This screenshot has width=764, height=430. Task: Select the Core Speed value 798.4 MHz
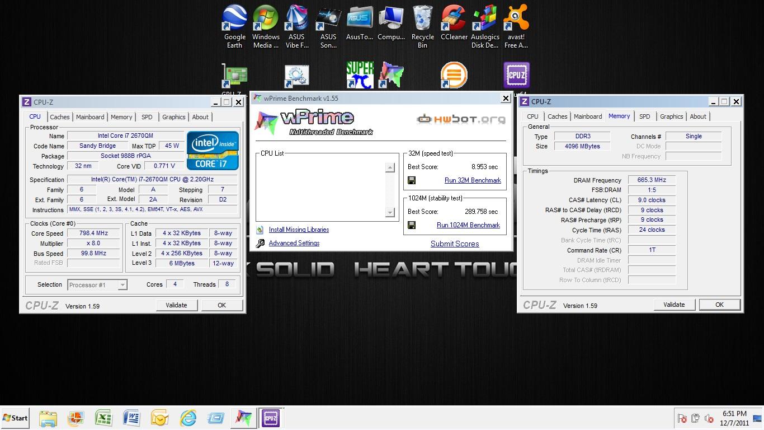[93, 233]
